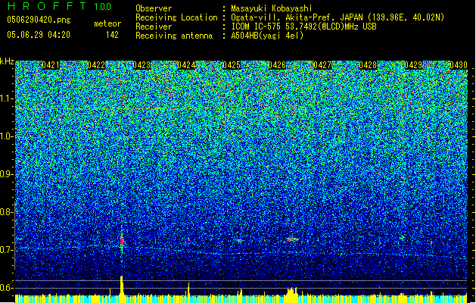
Task: Click the 1.0 frequency axis label
Action: tap(7, 137)
